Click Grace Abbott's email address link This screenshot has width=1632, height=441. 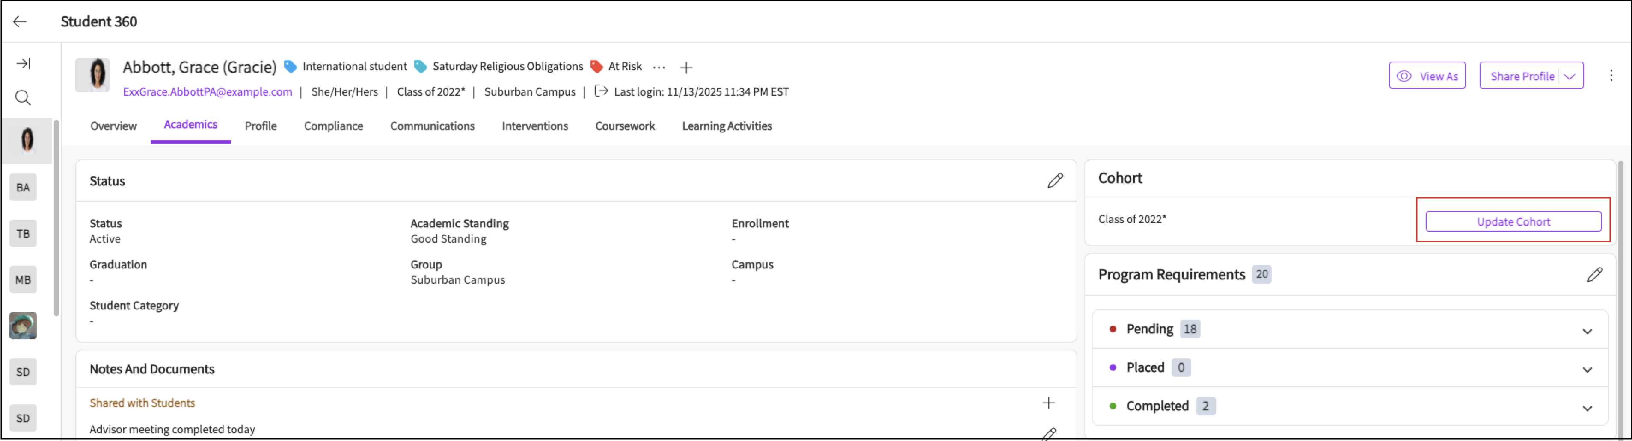(207, 92)
